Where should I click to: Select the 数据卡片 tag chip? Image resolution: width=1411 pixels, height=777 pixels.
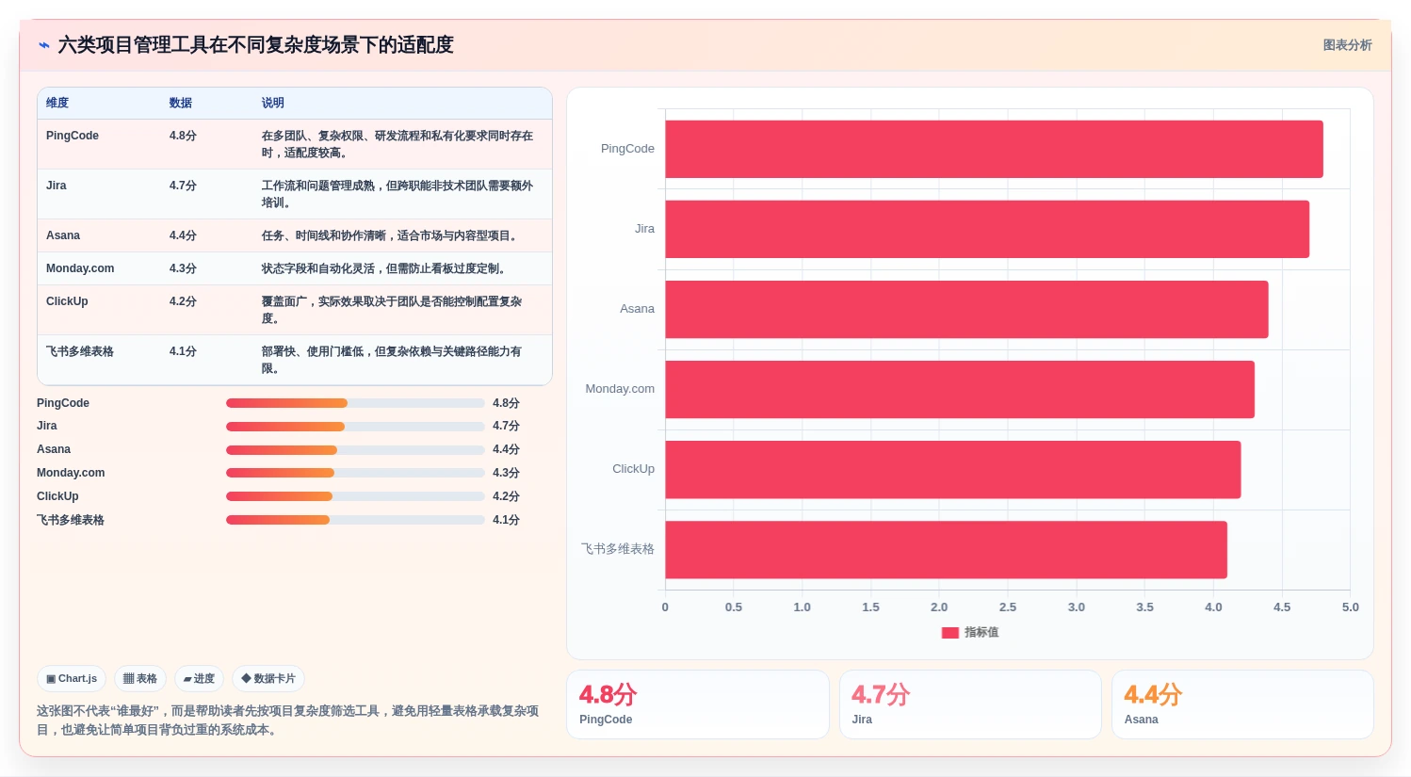click(268, 678)
